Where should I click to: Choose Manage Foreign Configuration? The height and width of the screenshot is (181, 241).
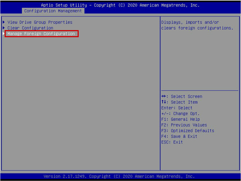coord(41,34)
